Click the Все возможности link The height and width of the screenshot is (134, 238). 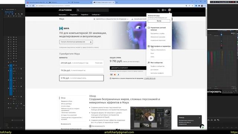97,126
